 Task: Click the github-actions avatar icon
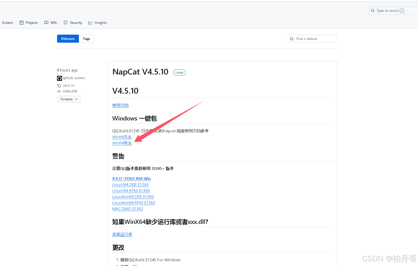tap(60, 78)
